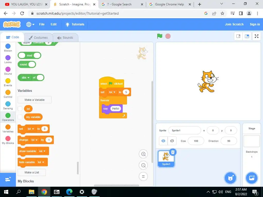The image size is (263, 197).
Task: Switch to the Costumes tab
Action: tap(39, 38)
